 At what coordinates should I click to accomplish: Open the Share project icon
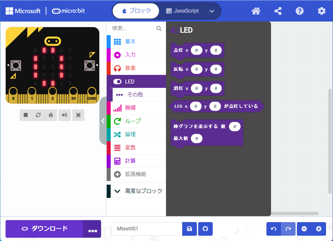pos(278,11)
